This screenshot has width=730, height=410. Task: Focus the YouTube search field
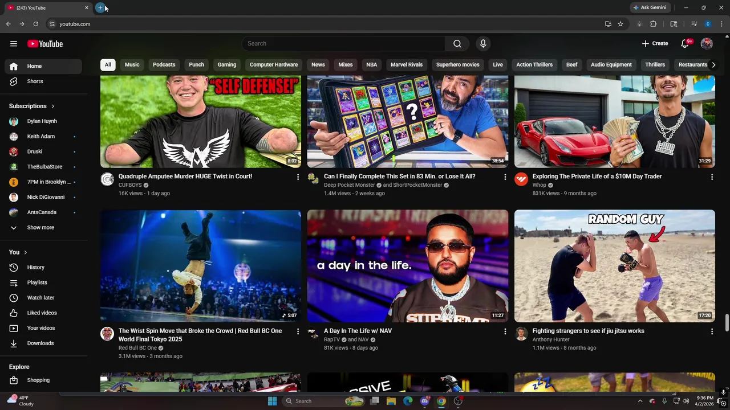tap(343, 44)
